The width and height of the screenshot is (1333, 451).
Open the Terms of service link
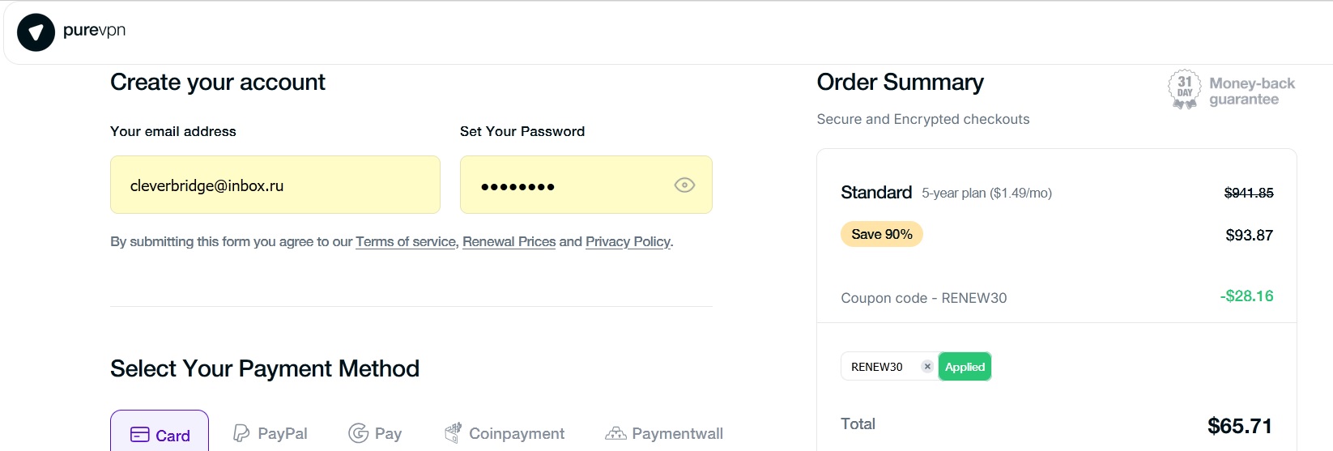coord(406,241)
